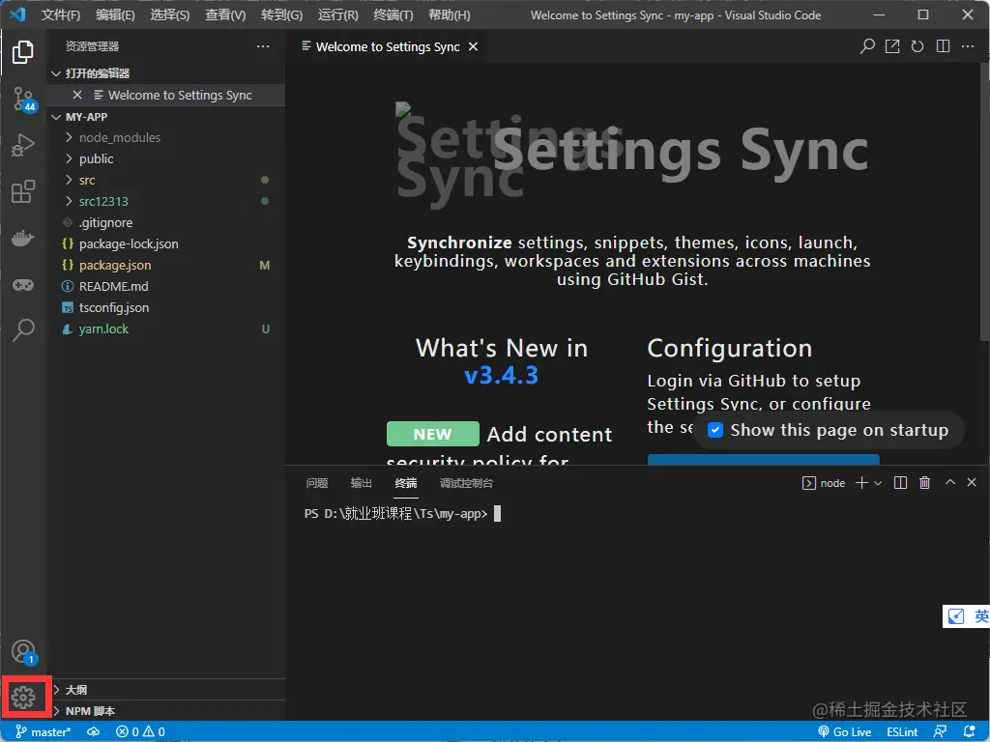Open the 查看(V) menu
The image size is (990, 742).
225,15
